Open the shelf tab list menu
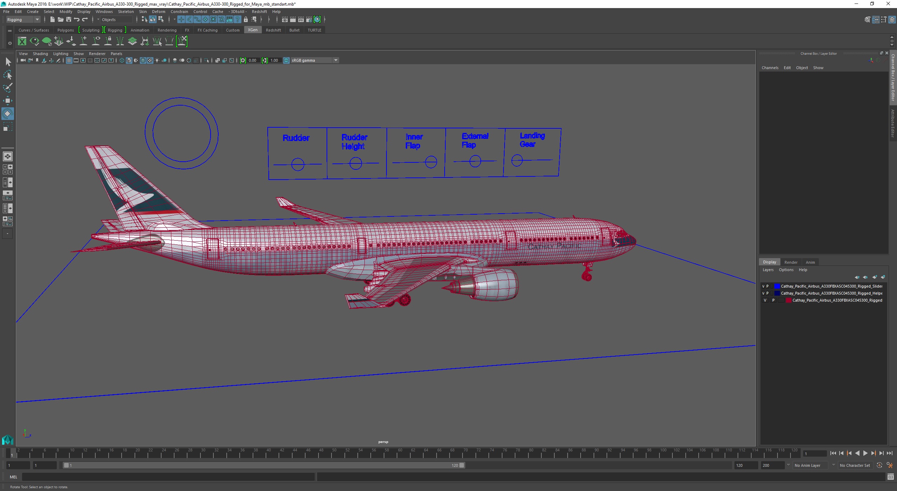Viewport: 897px width, 491px height. click(x=10, y=31)
